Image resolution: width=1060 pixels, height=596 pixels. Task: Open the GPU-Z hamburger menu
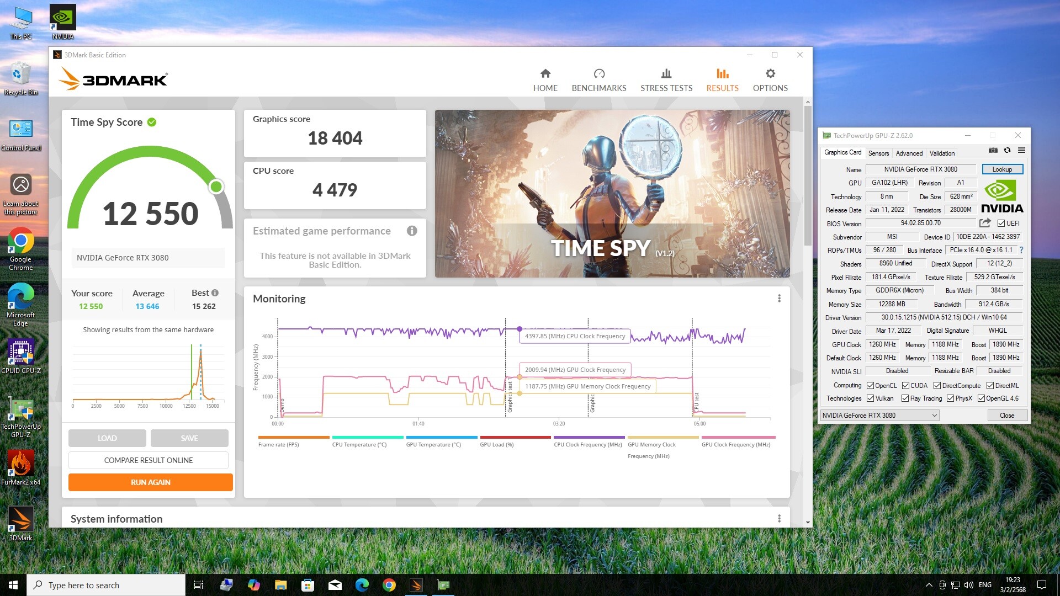pos(1021,150)
